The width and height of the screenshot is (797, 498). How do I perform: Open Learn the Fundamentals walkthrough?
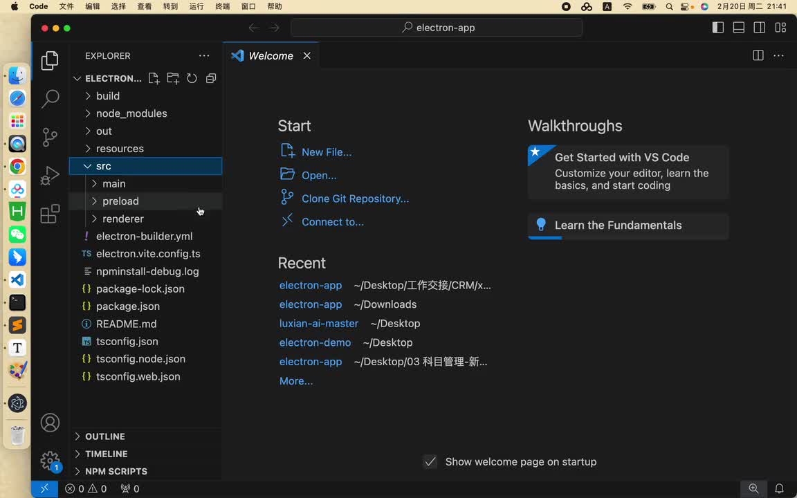pos(628,225)
